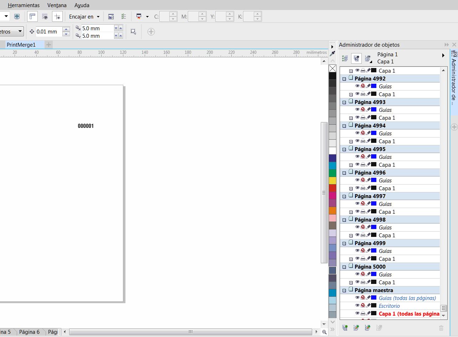Increase the C color value spinner
Screen dimensions: 458x337
coord(173,14)
